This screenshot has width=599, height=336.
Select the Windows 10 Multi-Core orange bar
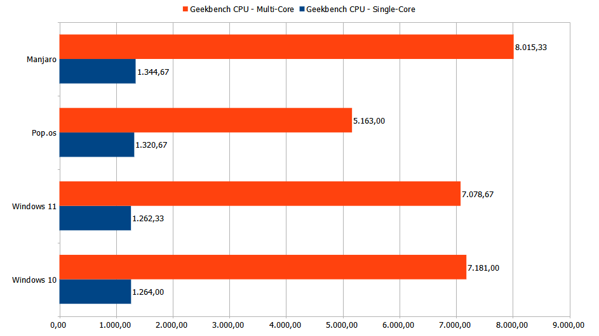263,267
